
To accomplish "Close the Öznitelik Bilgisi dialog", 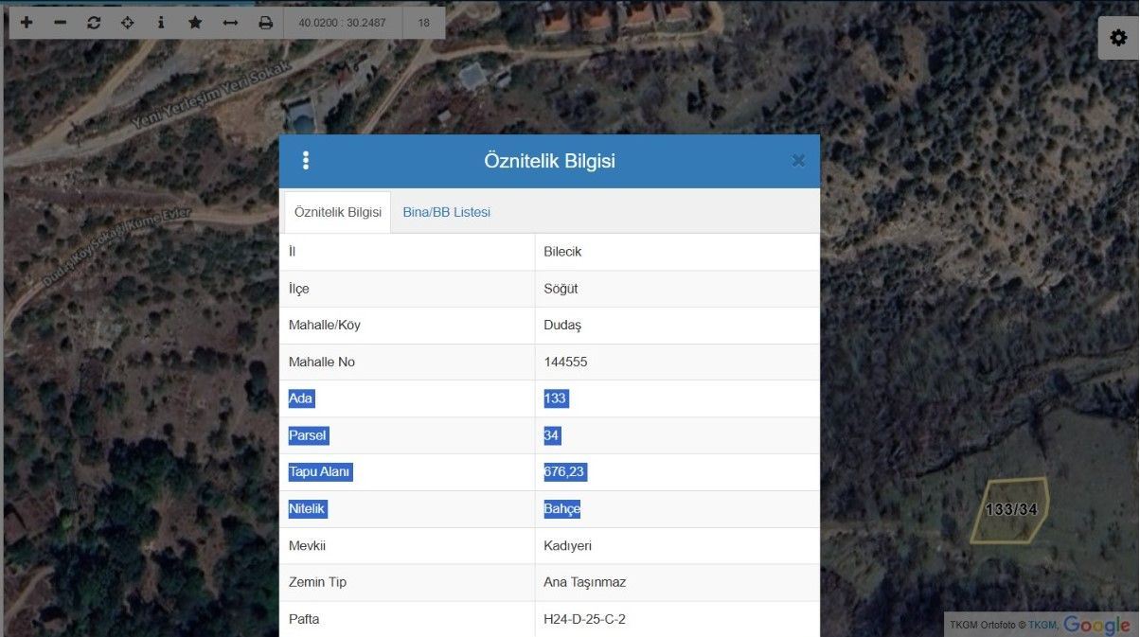I will (x=798, y=161).
